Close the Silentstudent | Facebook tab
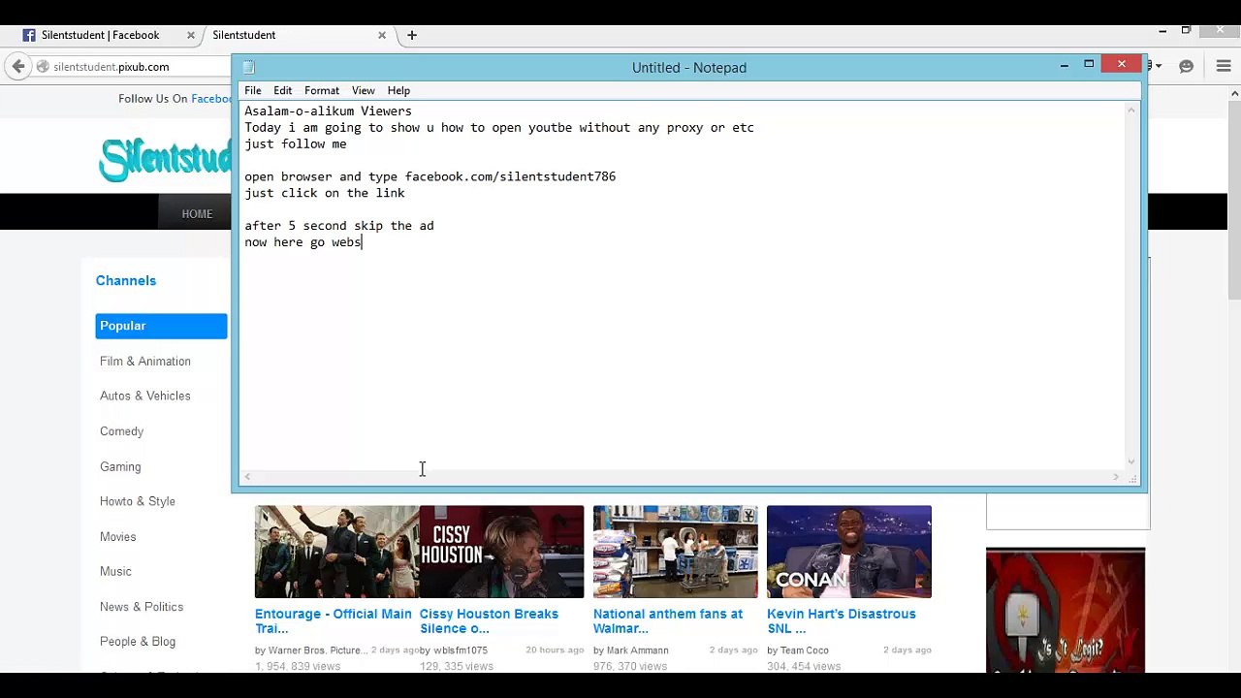Screen dimensions: 1241x698 tap(191, 35)
